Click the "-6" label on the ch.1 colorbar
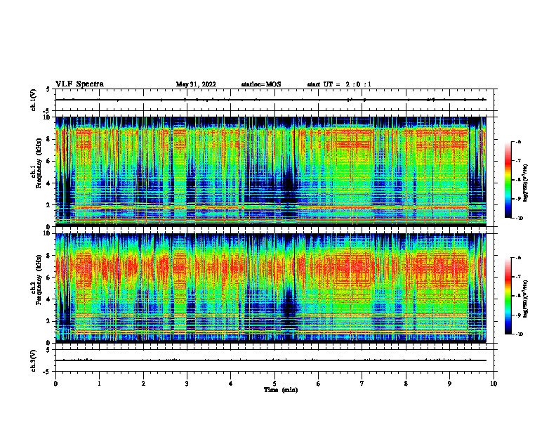556x430 pixels. [x=518, y=141]
